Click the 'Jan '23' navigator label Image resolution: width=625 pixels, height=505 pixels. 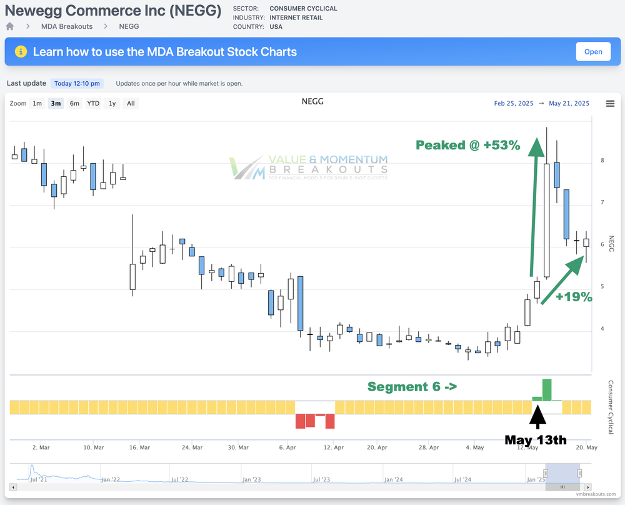251,479
